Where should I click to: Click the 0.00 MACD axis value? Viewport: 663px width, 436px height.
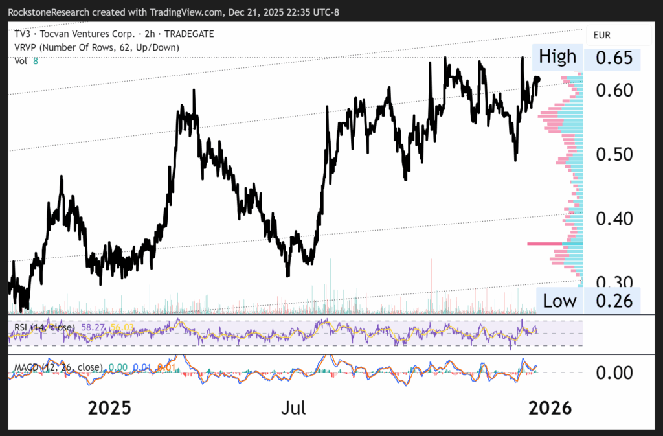[x=612, y=372]
